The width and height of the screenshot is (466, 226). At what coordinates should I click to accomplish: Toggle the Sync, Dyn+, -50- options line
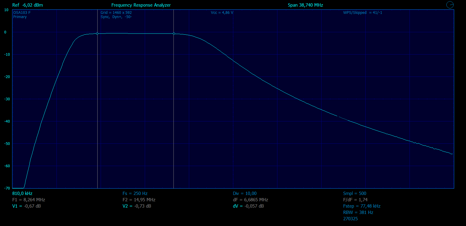116,17
